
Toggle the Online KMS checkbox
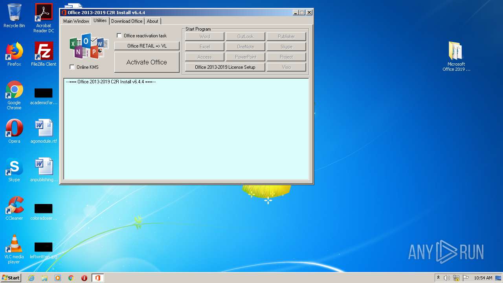(72, 67)
